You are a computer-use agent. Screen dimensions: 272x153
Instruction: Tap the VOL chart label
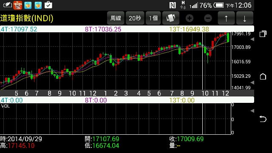point(6,106)
